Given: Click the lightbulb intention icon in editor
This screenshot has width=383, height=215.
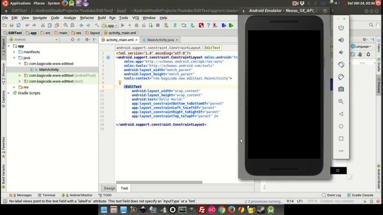Looking at the screenshot, I should tap(120, 82).
